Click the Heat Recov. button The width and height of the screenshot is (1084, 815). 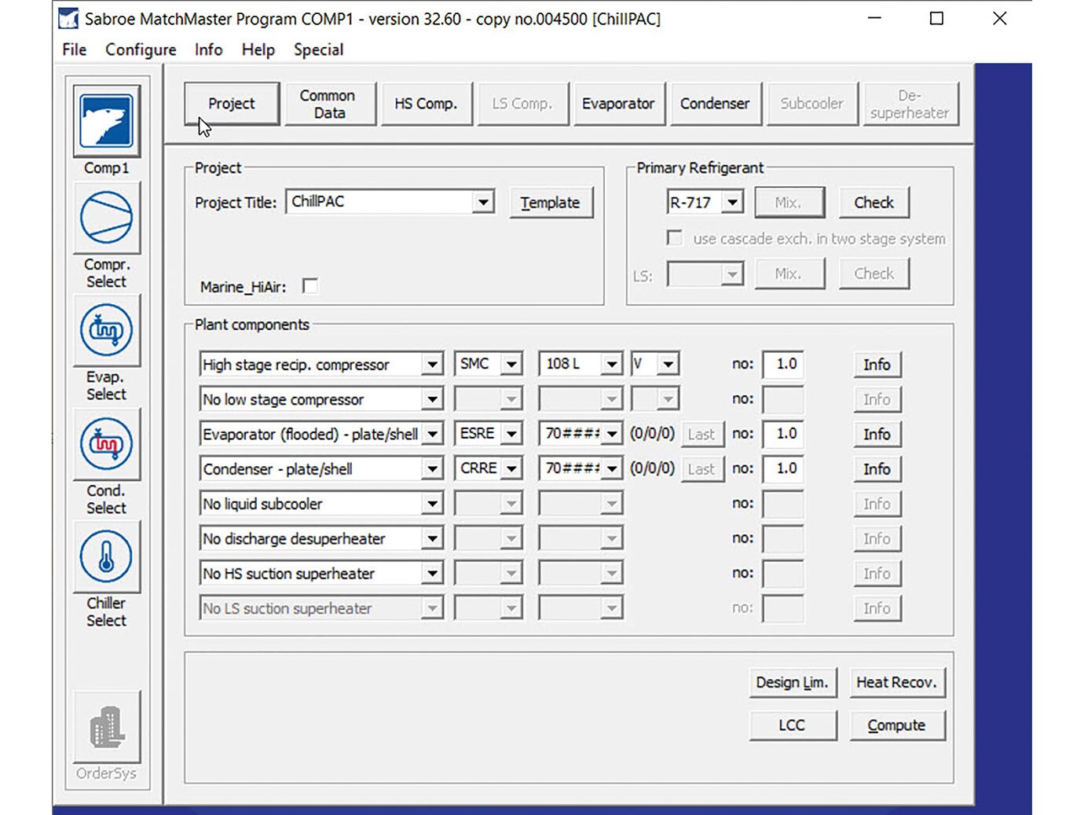tap(896, 682)
